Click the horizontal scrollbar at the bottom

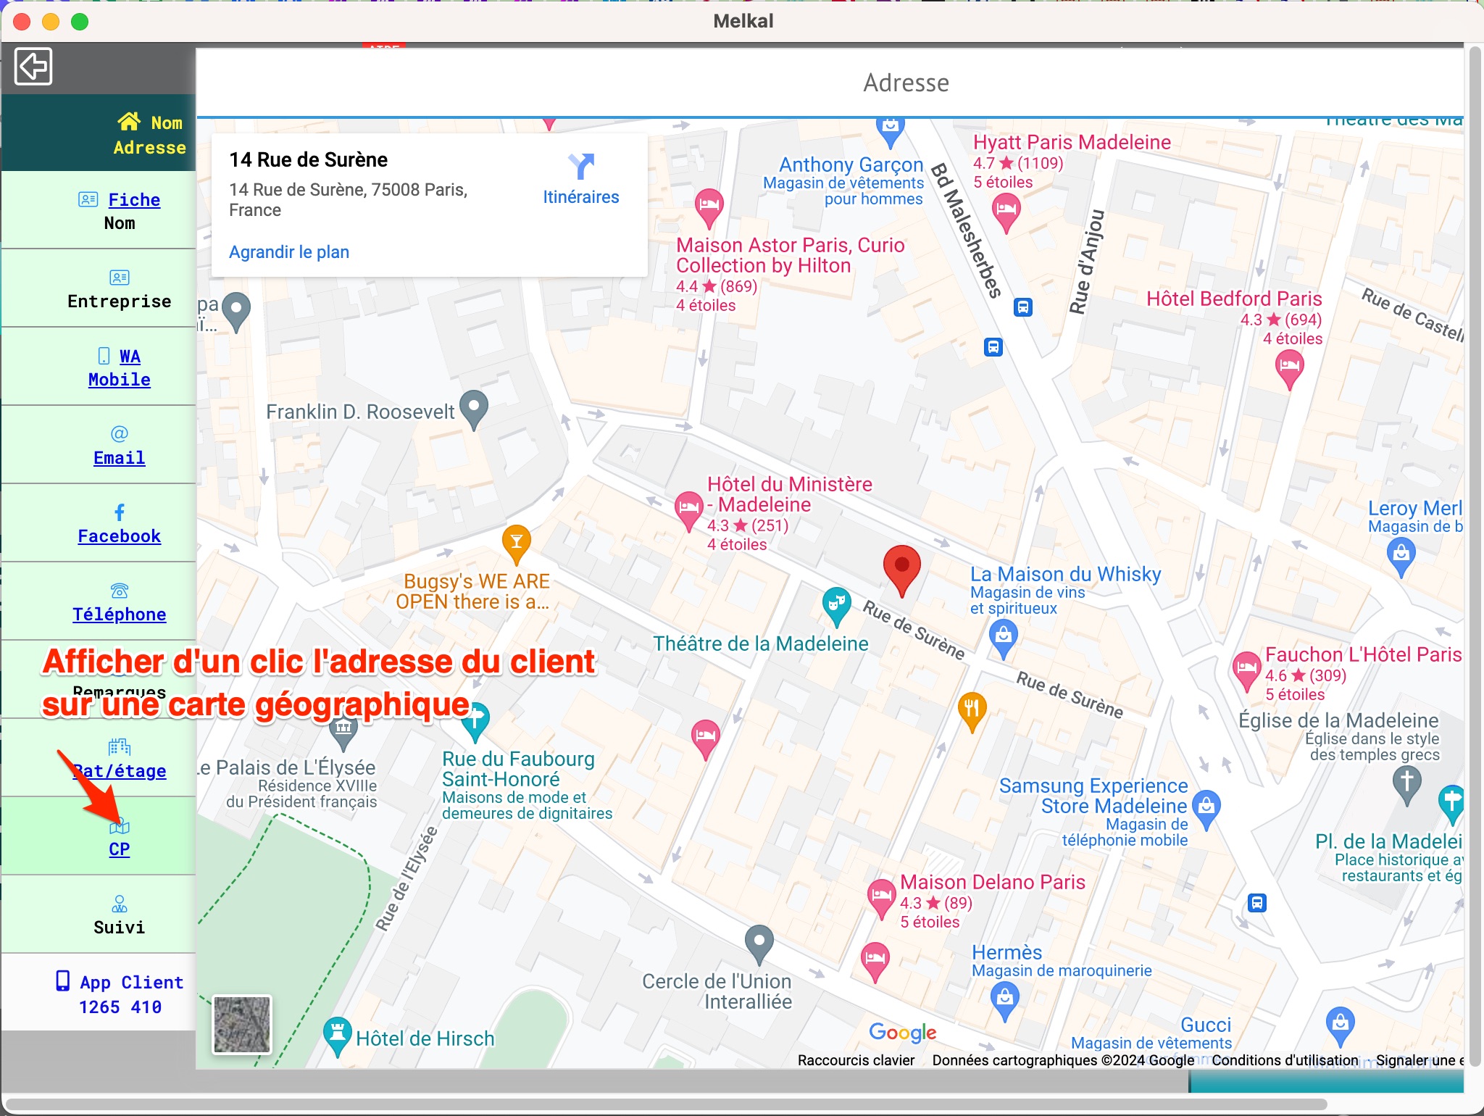click(x=667, y=1104)
